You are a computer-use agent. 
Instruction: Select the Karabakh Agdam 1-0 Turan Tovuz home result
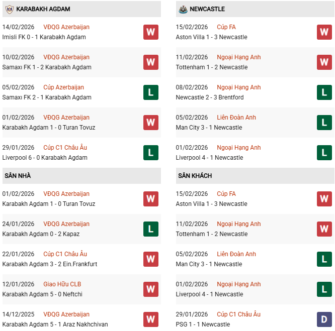48,204
